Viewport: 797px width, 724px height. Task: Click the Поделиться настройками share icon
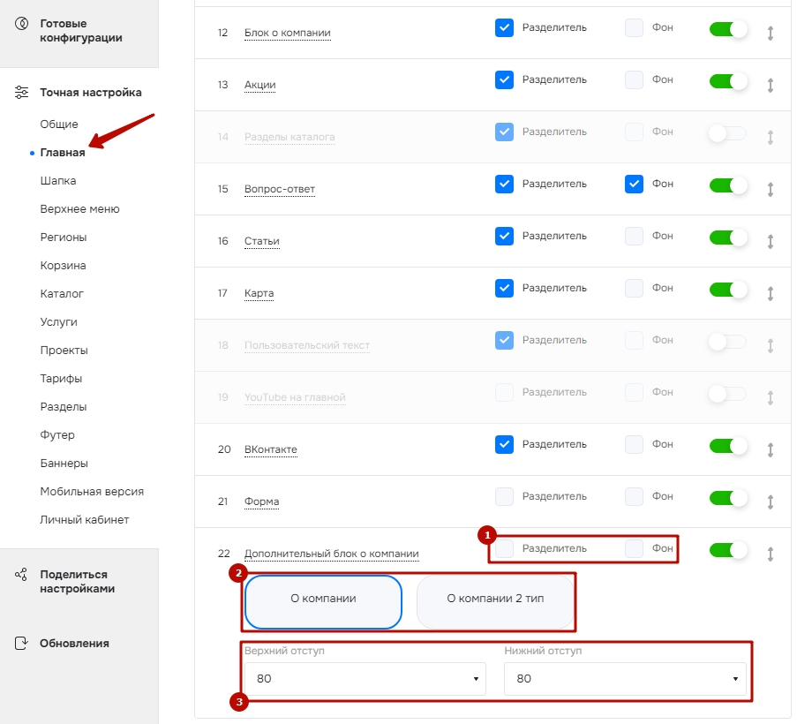(21, 575)
